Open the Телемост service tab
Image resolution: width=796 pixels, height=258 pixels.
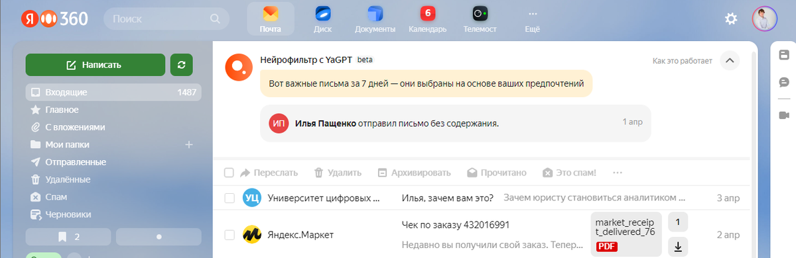click(480, 20)
